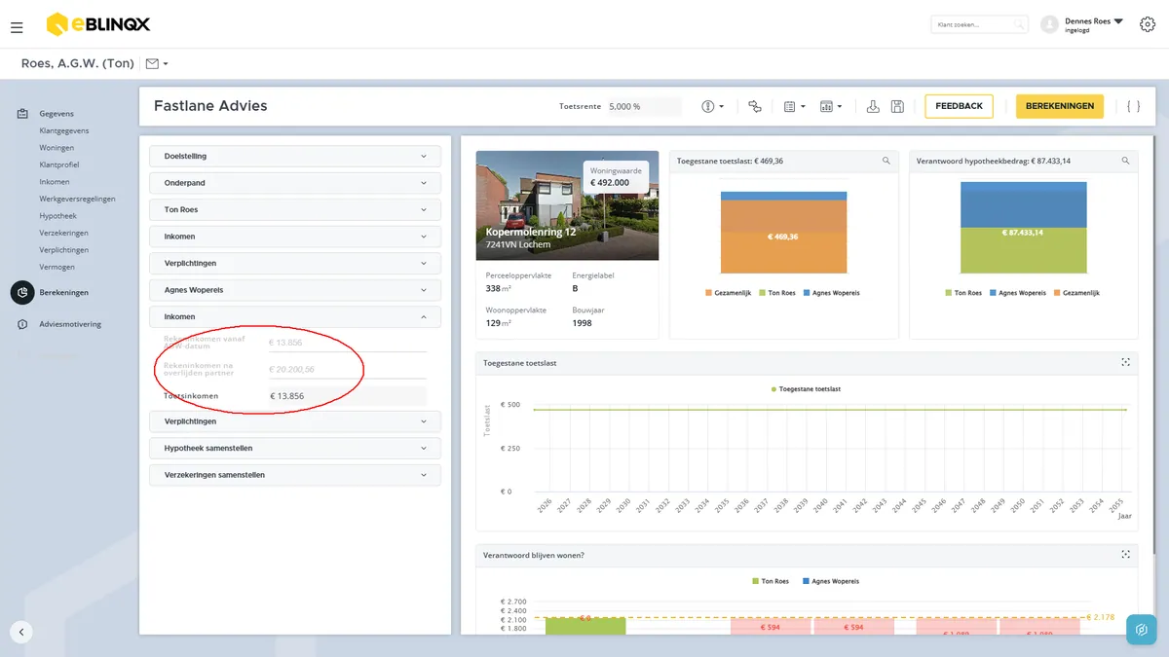Open the mail envelope menu beside the client name
The image size is (1169, 657).
tap(156, 64)
